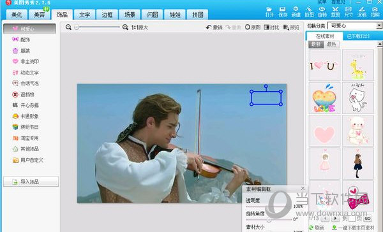Activate the 涂鸦 doodle tool
Screen dimensions: 383x232
point(362,12)
